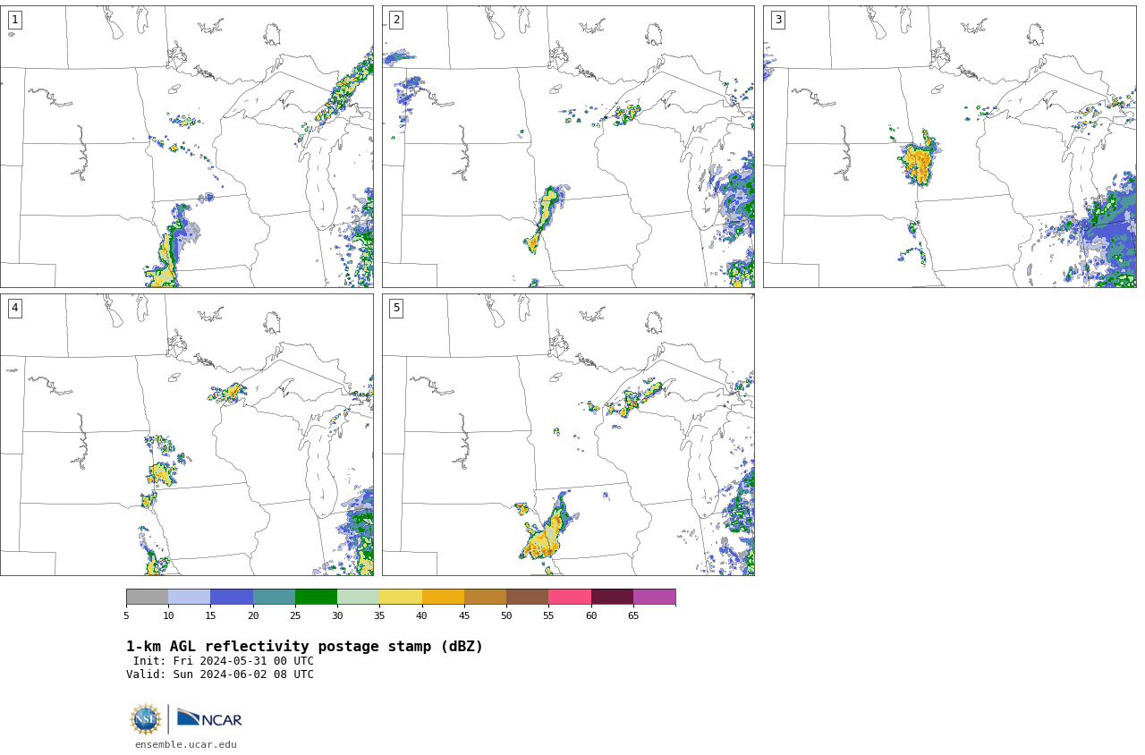This screenshot has width=1145, height=755.
Task: Click the plot title about 1-km AGL reflectivity
Action: [x=304, y=647]
